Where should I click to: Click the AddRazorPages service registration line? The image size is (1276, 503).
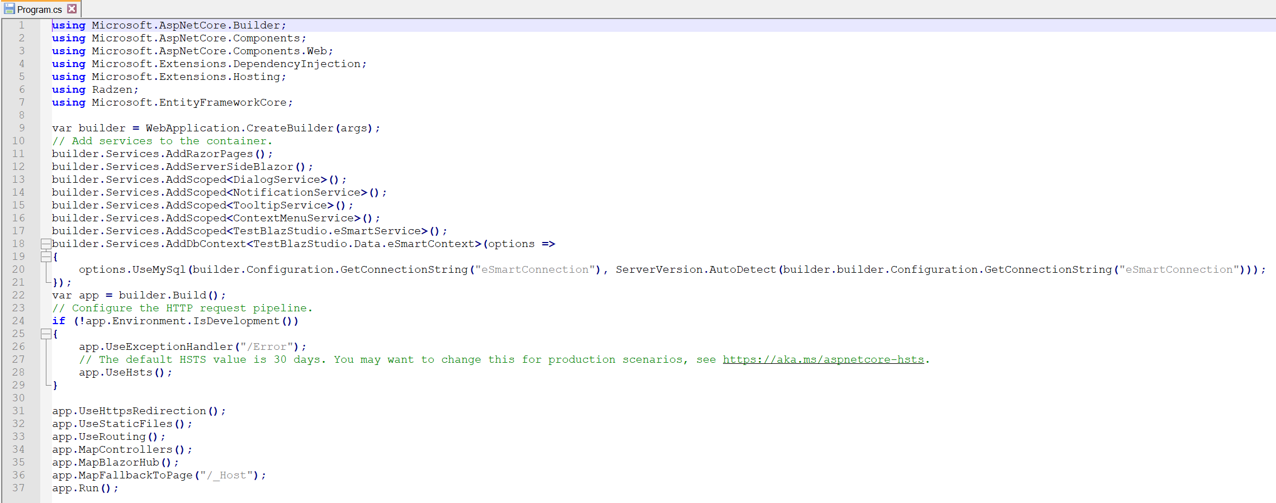tap(162, 154)
